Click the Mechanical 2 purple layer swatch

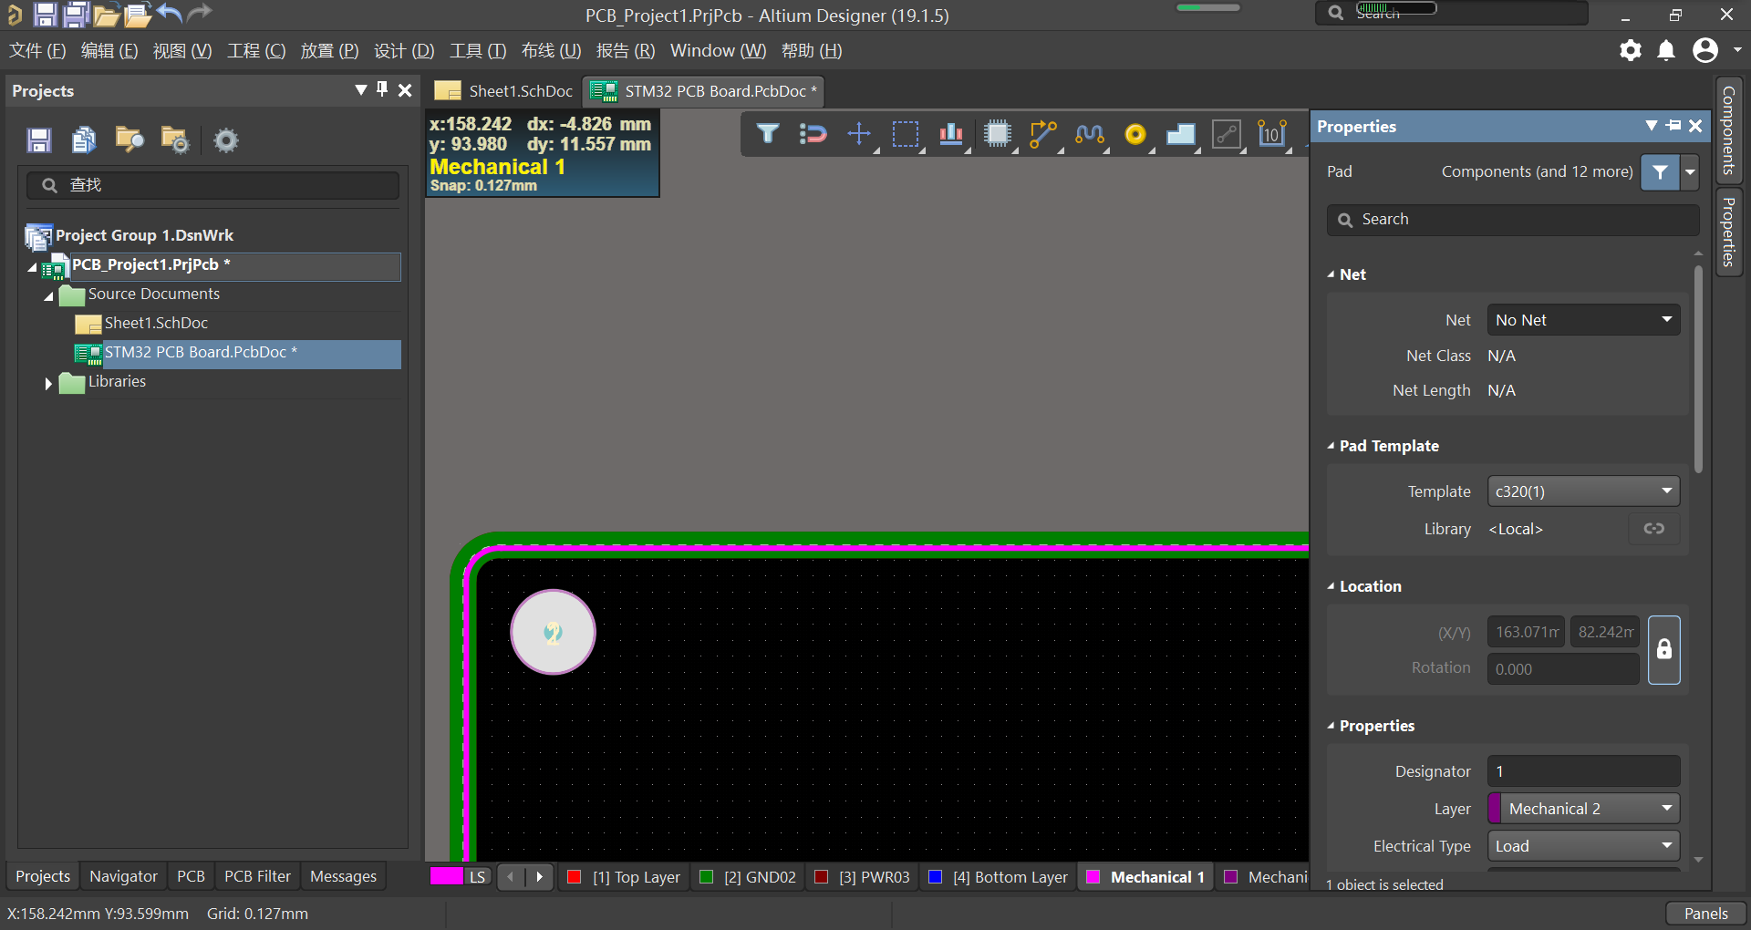pos(1231,877)
